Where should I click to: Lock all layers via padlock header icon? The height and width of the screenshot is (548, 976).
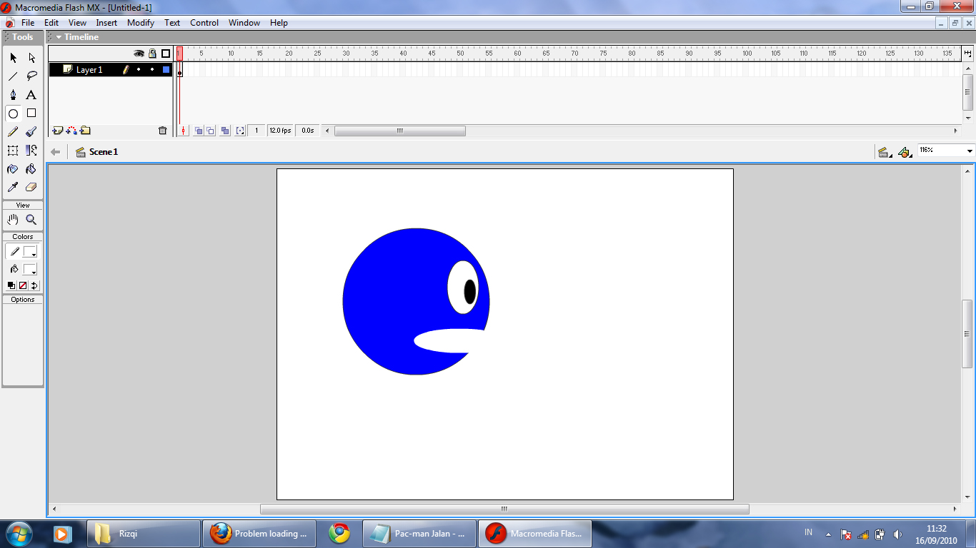152,54
